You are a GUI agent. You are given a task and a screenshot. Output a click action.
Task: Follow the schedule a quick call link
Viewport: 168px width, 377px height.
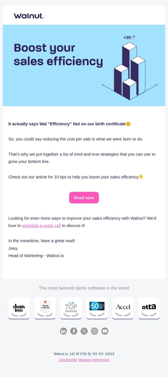41,225
